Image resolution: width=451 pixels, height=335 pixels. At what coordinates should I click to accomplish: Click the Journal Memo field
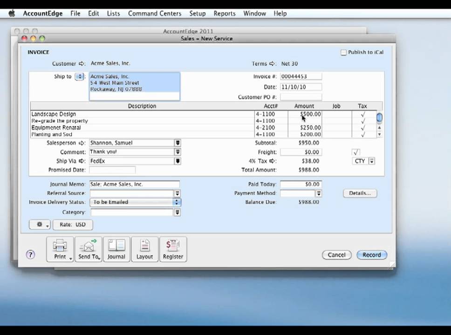[x=135, y=184]
